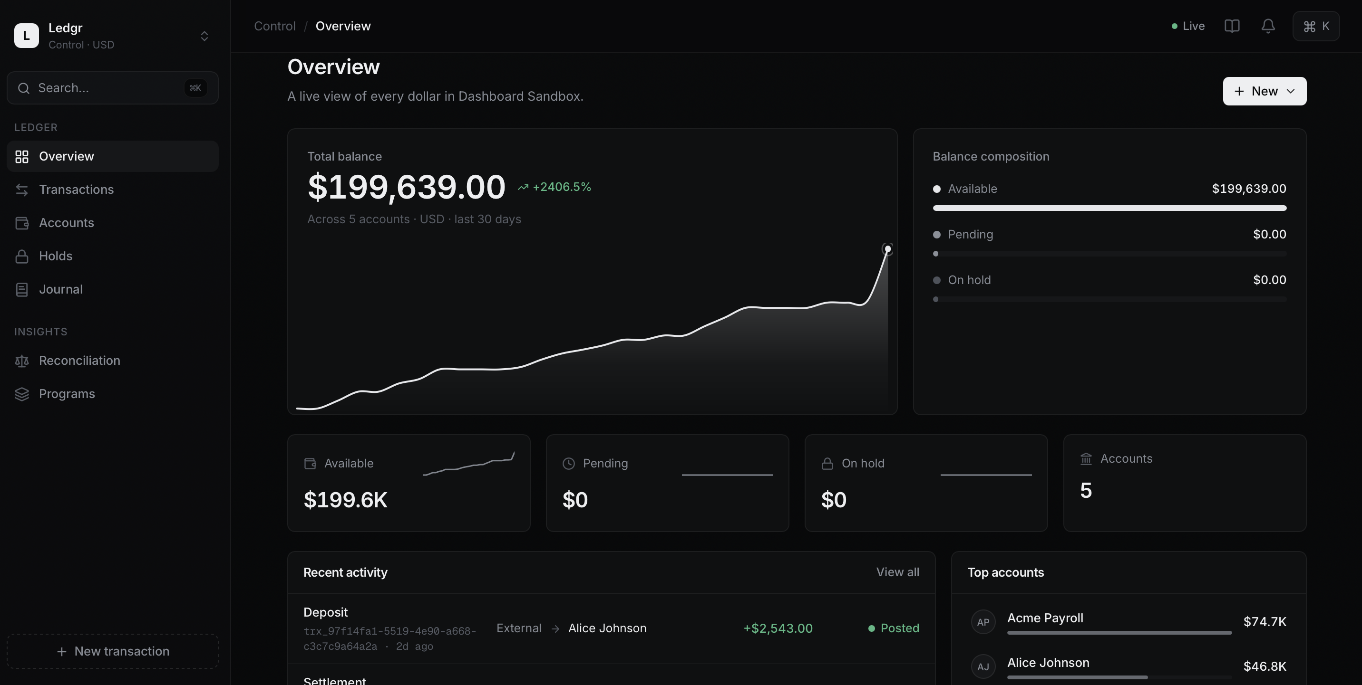Click the Posted status badge
The height and width of the screenshot is (685, 1362).
tap(894, 628)
